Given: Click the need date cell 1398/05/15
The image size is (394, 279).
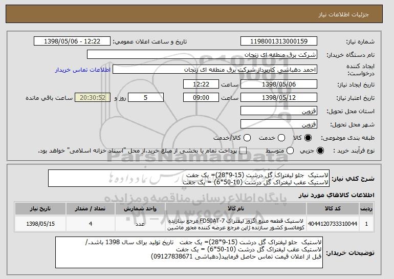Looking at the screenshot, I should point(40,224).
